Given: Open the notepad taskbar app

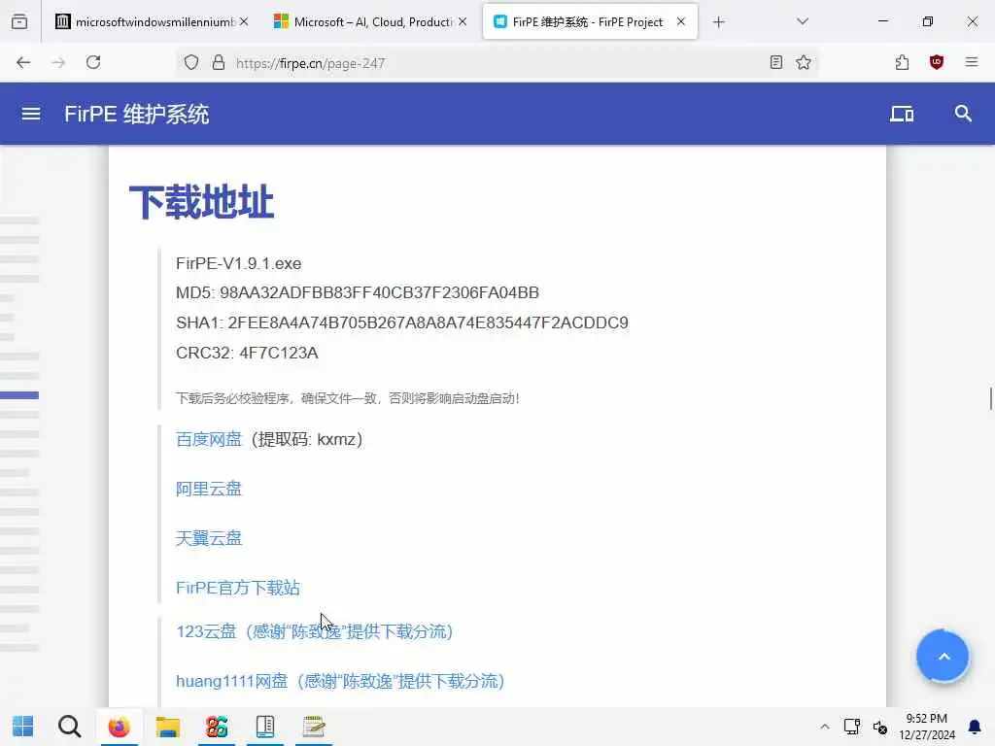Looking at the screenshot, I should tap(314, 727).
